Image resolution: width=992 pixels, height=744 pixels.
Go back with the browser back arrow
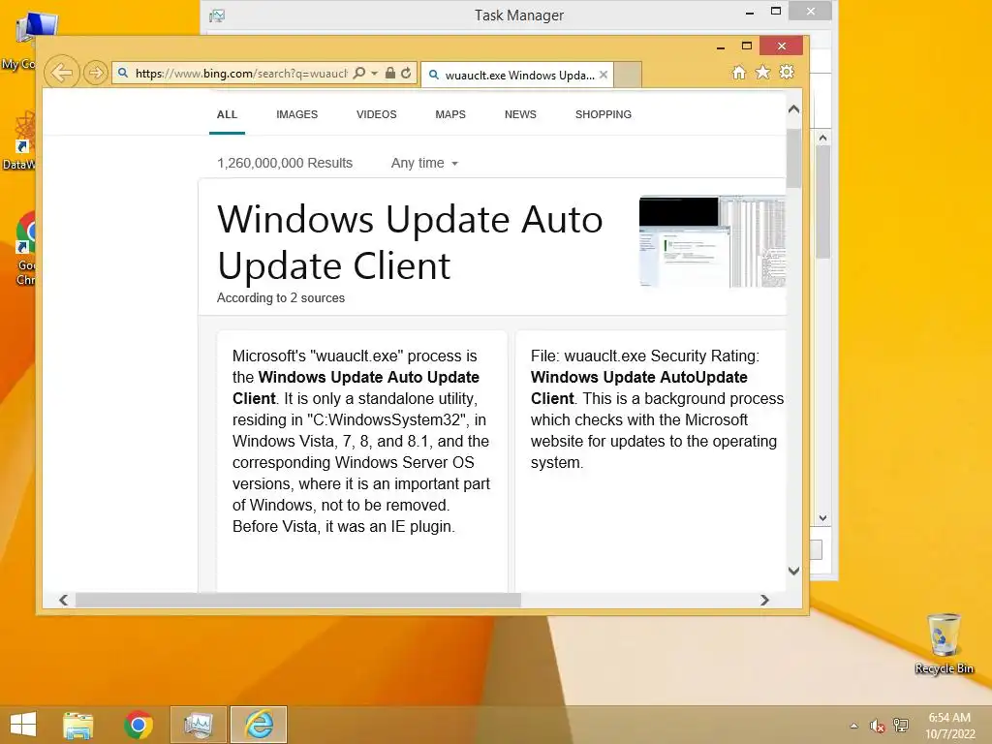coord(61,73)
